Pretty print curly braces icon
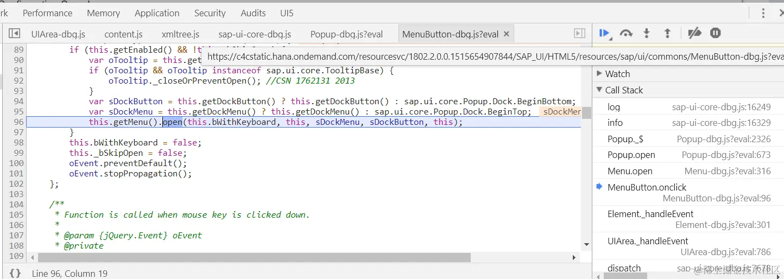Image resolution: width=784 pixels, height=279 pixels. click(x=15, y=274)
